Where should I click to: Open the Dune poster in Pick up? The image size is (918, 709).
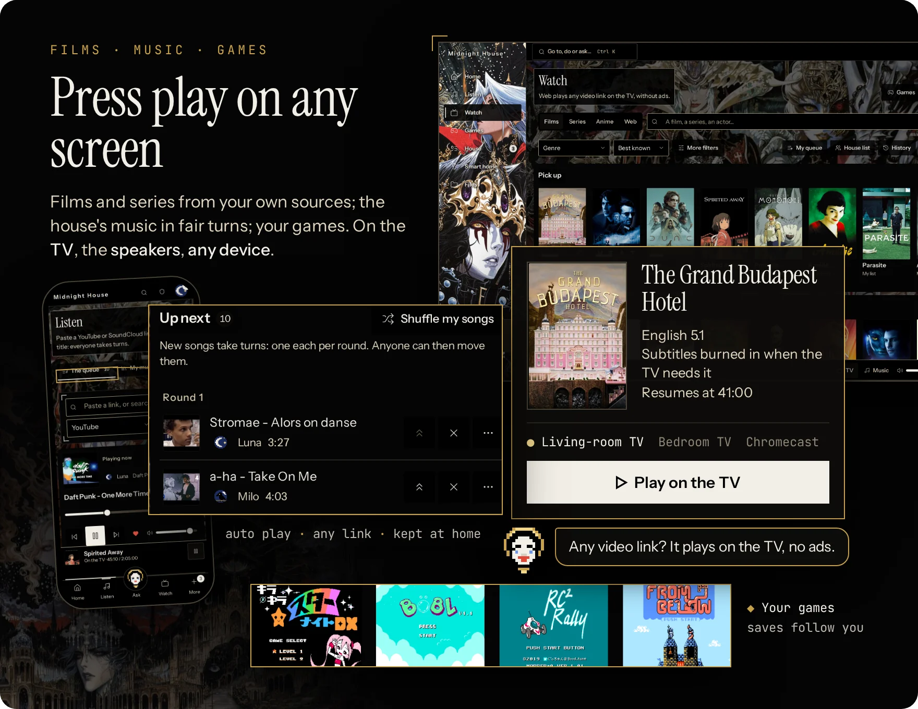(670, 216)
